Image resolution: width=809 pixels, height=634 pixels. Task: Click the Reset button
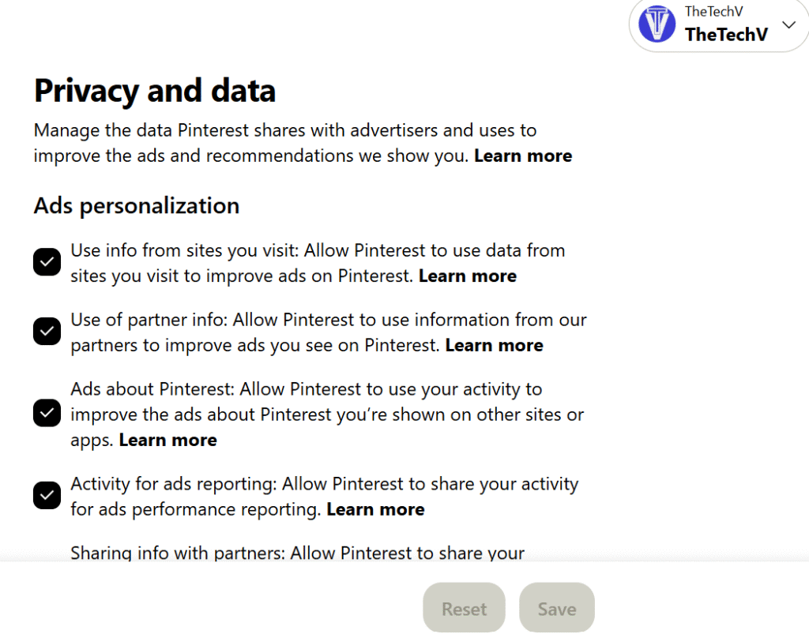tap(464, 608)
